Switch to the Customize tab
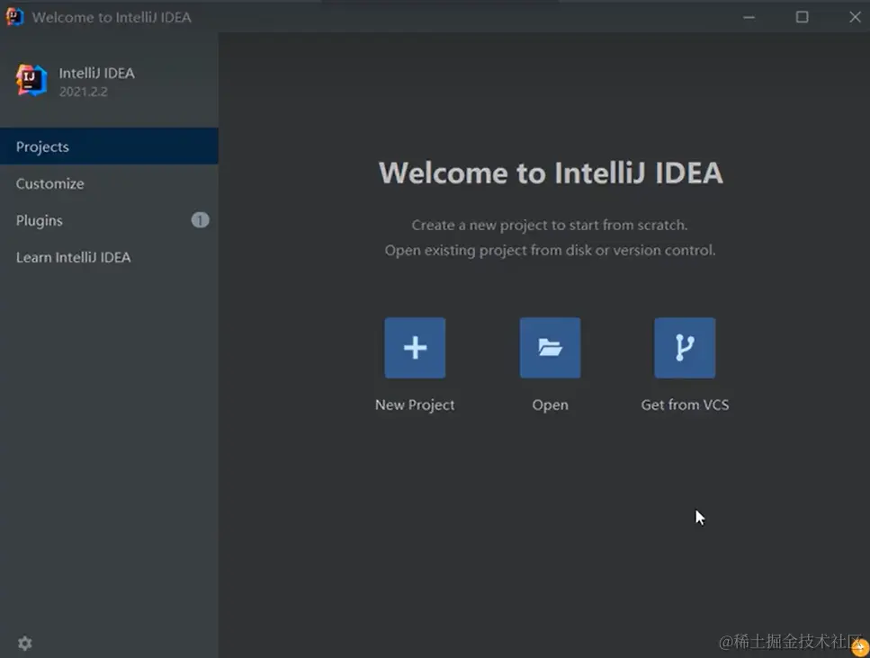870x658 pixels. pyautogui.click(x=109, y=183)
